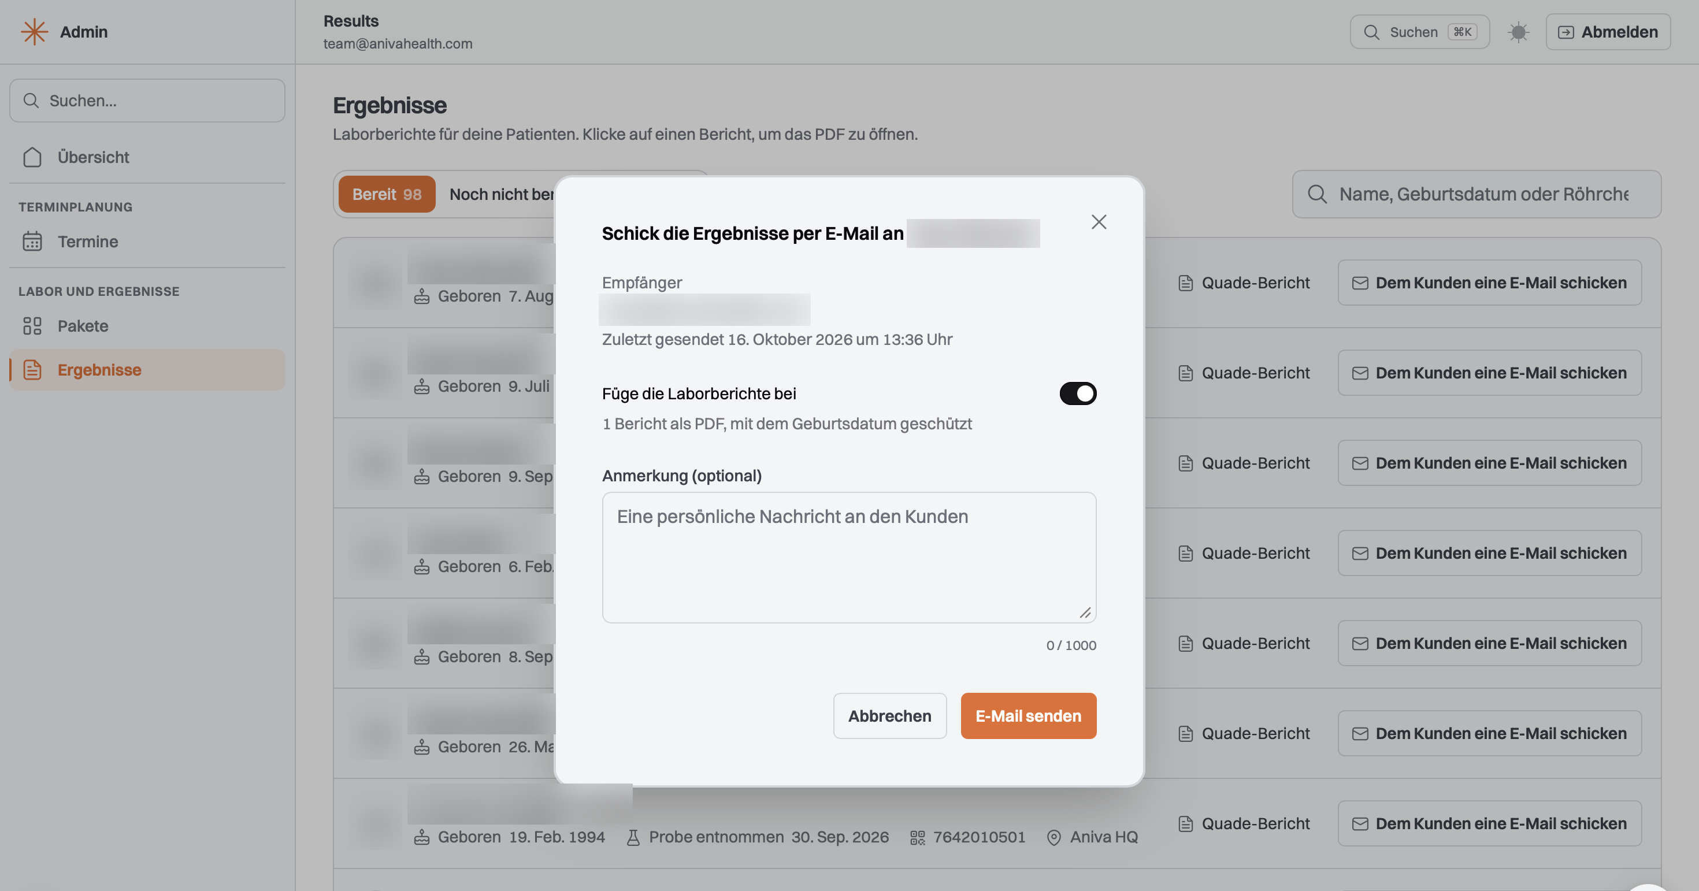Email the customer born 6. Feb
The width and height of the screenshot is (1699, 891).
(1489, 554)
